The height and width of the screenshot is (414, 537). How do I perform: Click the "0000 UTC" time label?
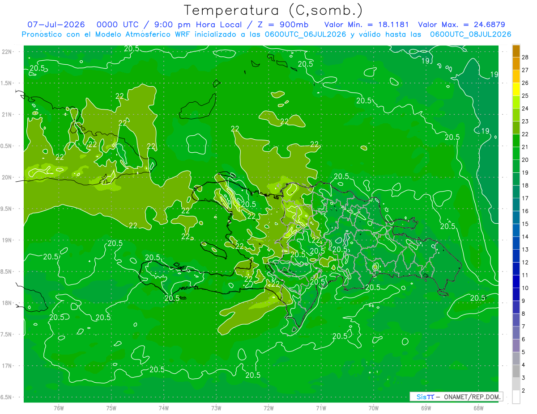[x=118, y=25]
